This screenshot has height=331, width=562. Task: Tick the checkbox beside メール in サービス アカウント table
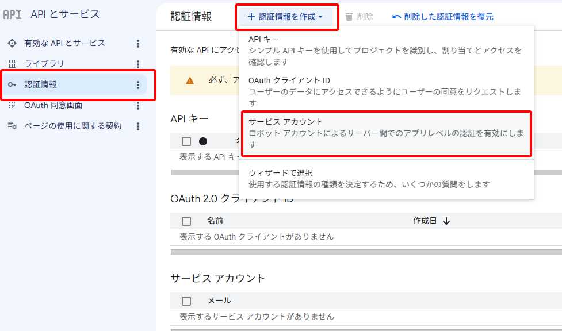point(186,301)
